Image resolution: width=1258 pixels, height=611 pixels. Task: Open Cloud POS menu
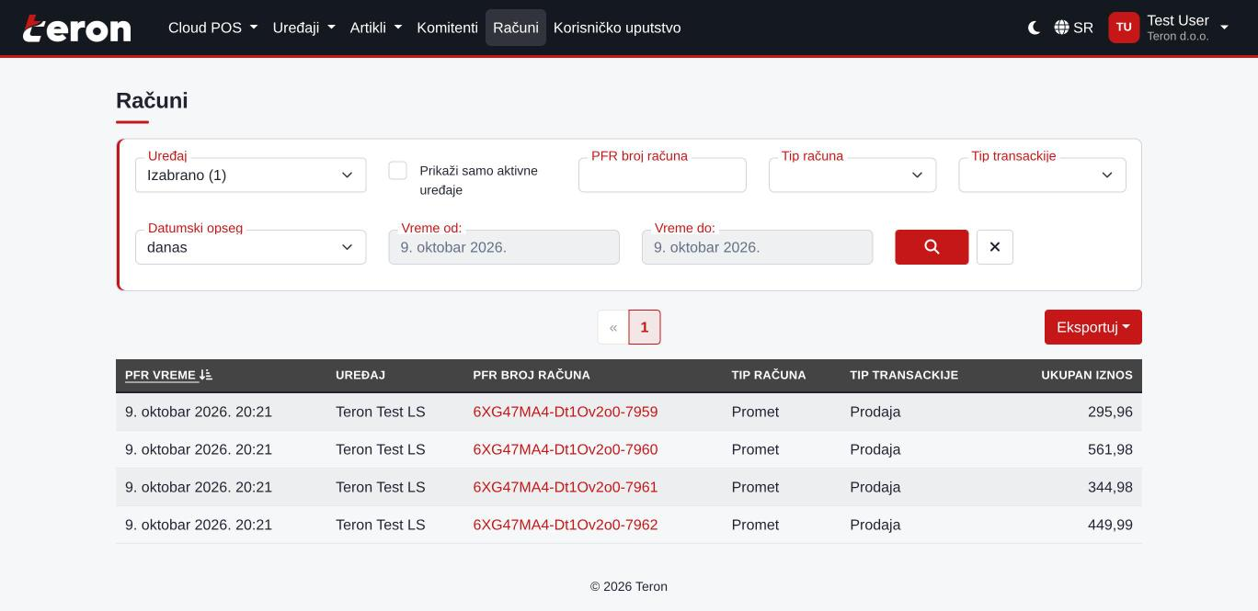click(212, 28)
